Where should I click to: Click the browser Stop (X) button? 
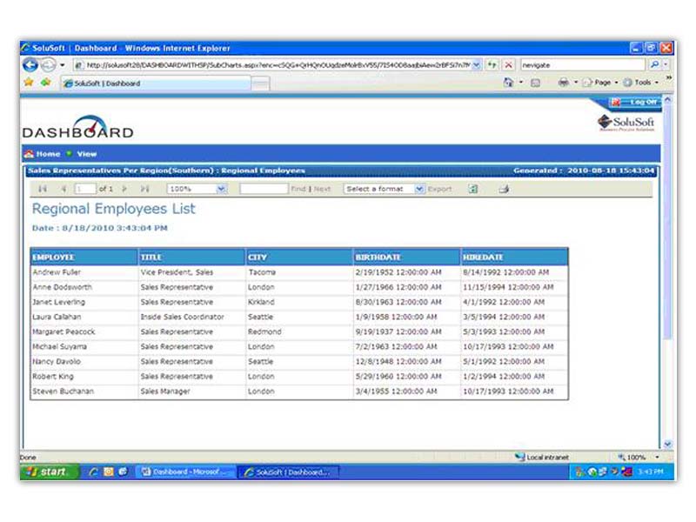coord(508,65)
